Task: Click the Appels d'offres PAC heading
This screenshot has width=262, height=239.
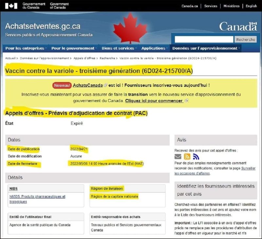Action: click(x=76, y=113)
